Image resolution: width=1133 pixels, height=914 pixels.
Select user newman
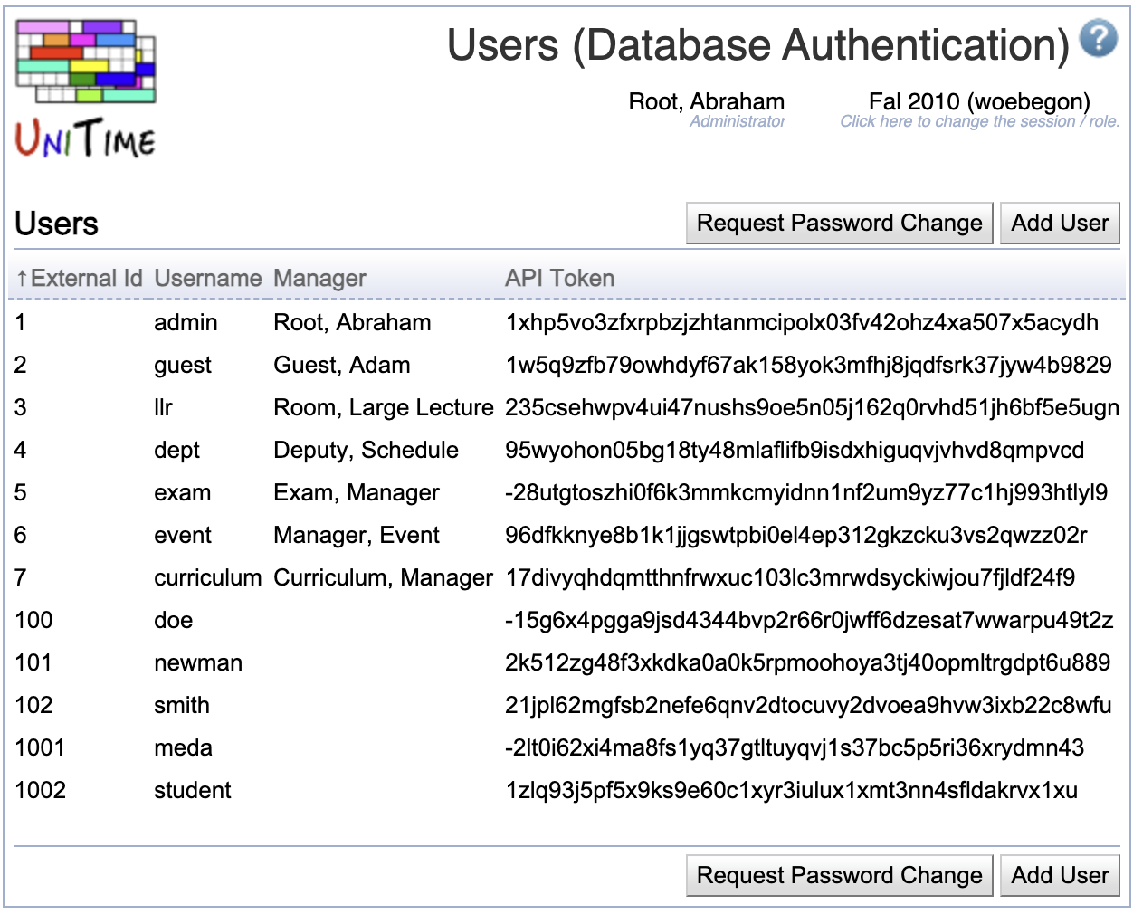pyautogui.click(x=198, y=663)
